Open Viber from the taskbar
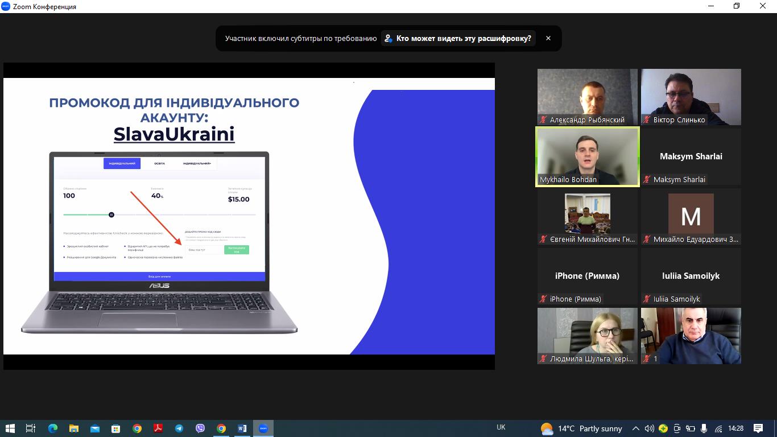 (x=200, y=428)
